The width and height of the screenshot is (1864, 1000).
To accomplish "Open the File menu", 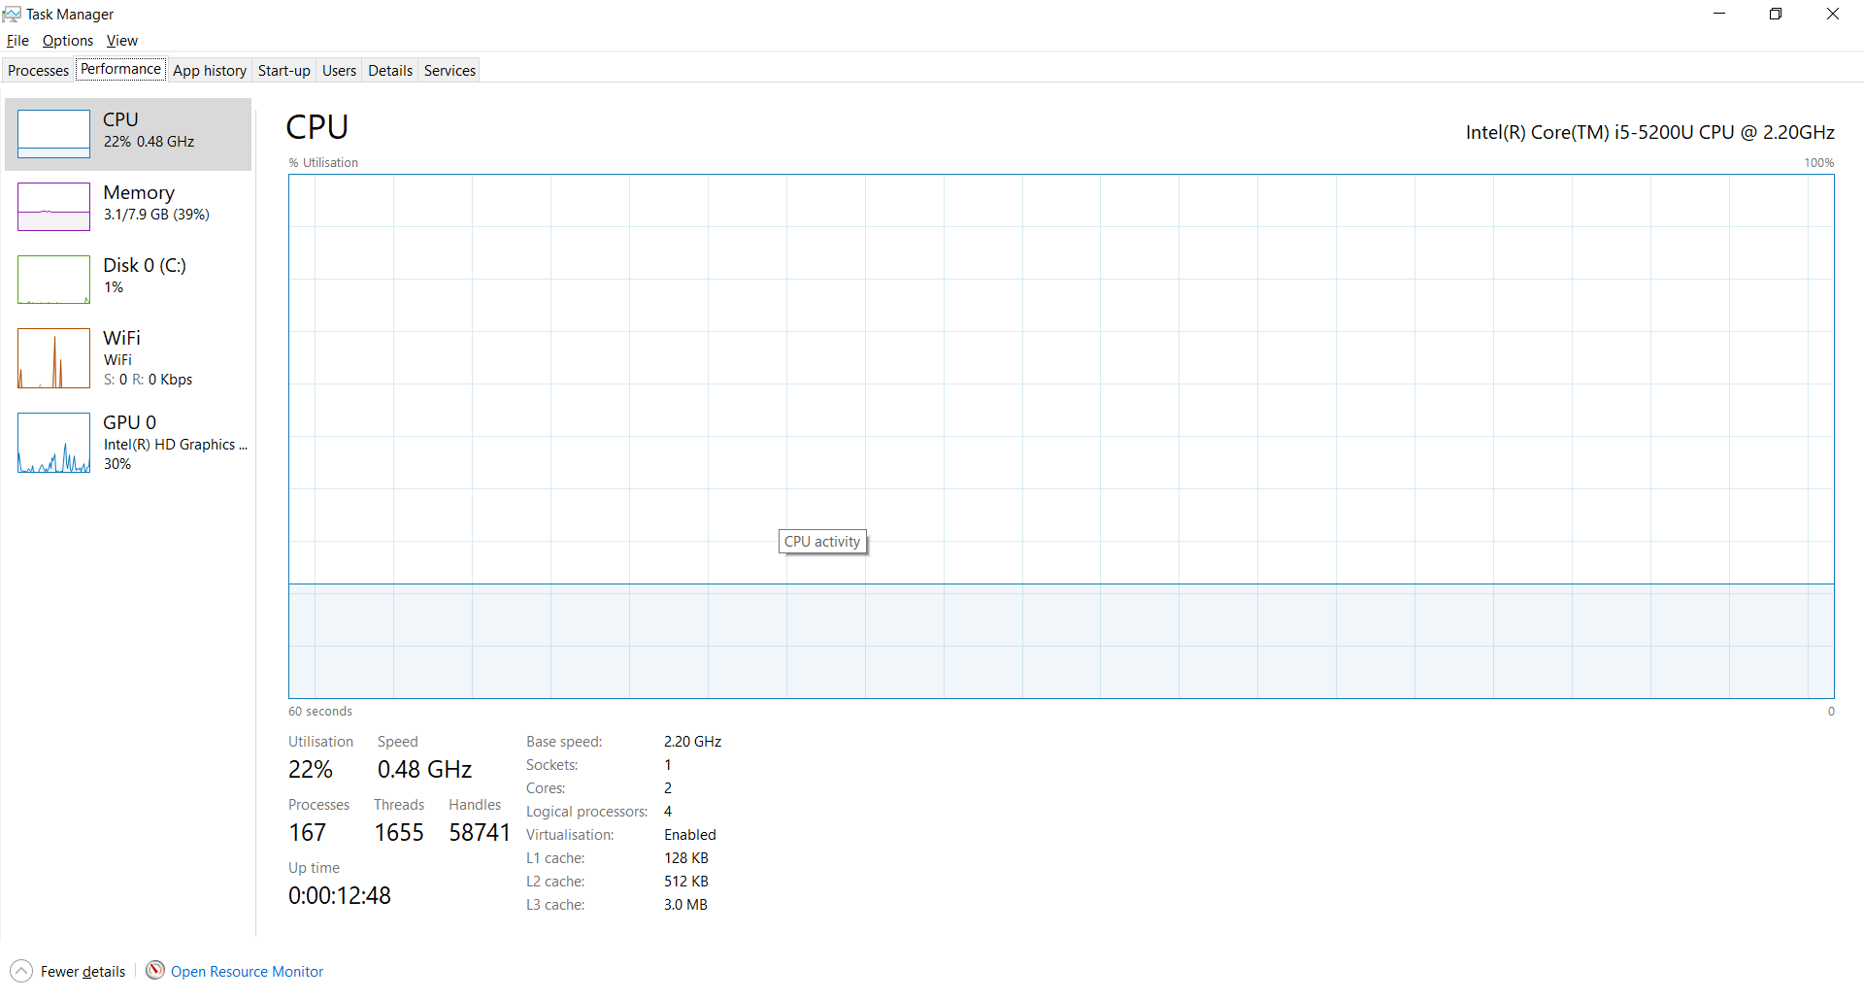I will tap(17, 41).
